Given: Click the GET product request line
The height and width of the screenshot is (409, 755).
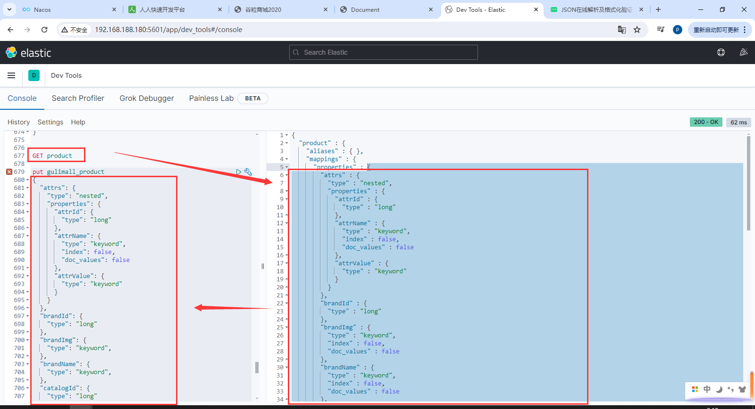Looking at the screenshot, I should pos(52,156).
